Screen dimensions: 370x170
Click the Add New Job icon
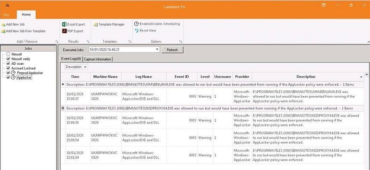click(x=3, y=24)
